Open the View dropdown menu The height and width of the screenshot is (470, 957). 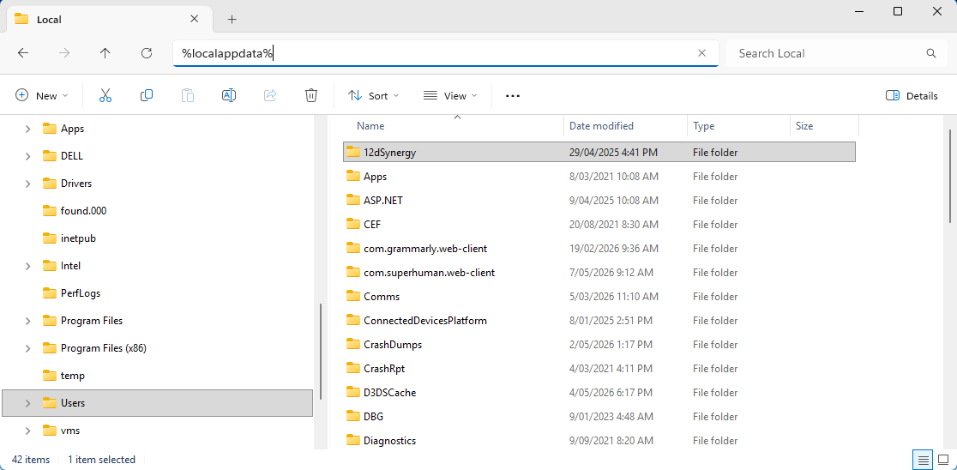[x=450, y=96]
